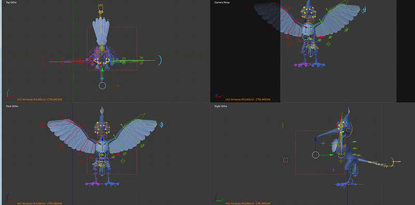Screen dimensions: 415x205
Task: Select the cyan arc wing control in Top Ortho
Action: [x=160, y=60]
